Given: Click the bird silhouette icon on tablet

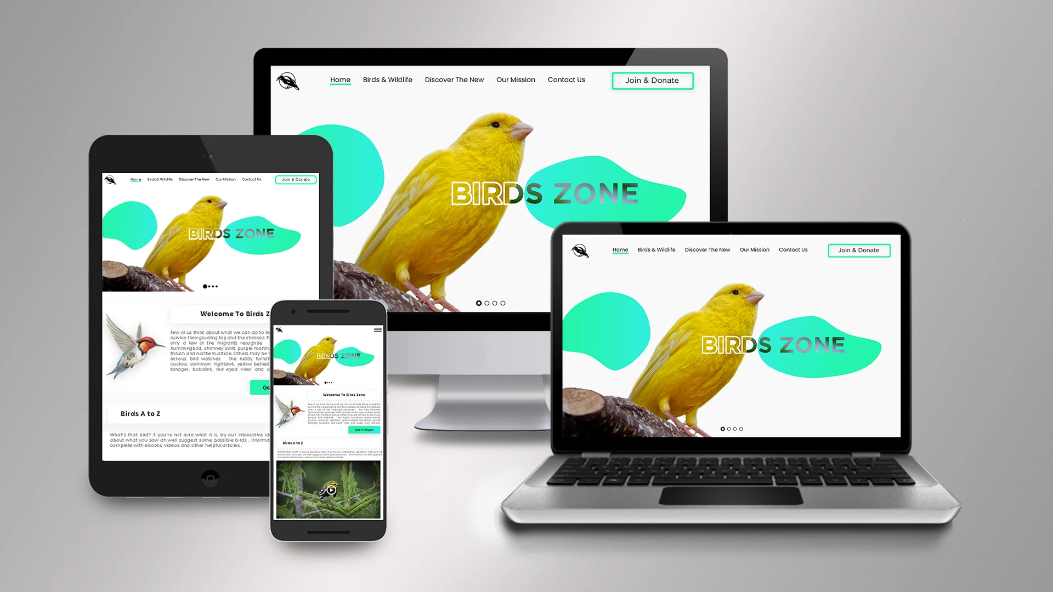Looking at the screenshot, I should pyautogui.click(x=111, y=180).
